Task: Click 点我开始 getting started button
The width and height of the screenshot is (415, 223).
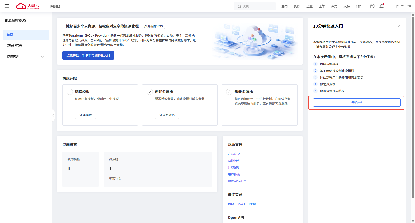Action: point(88,55)
